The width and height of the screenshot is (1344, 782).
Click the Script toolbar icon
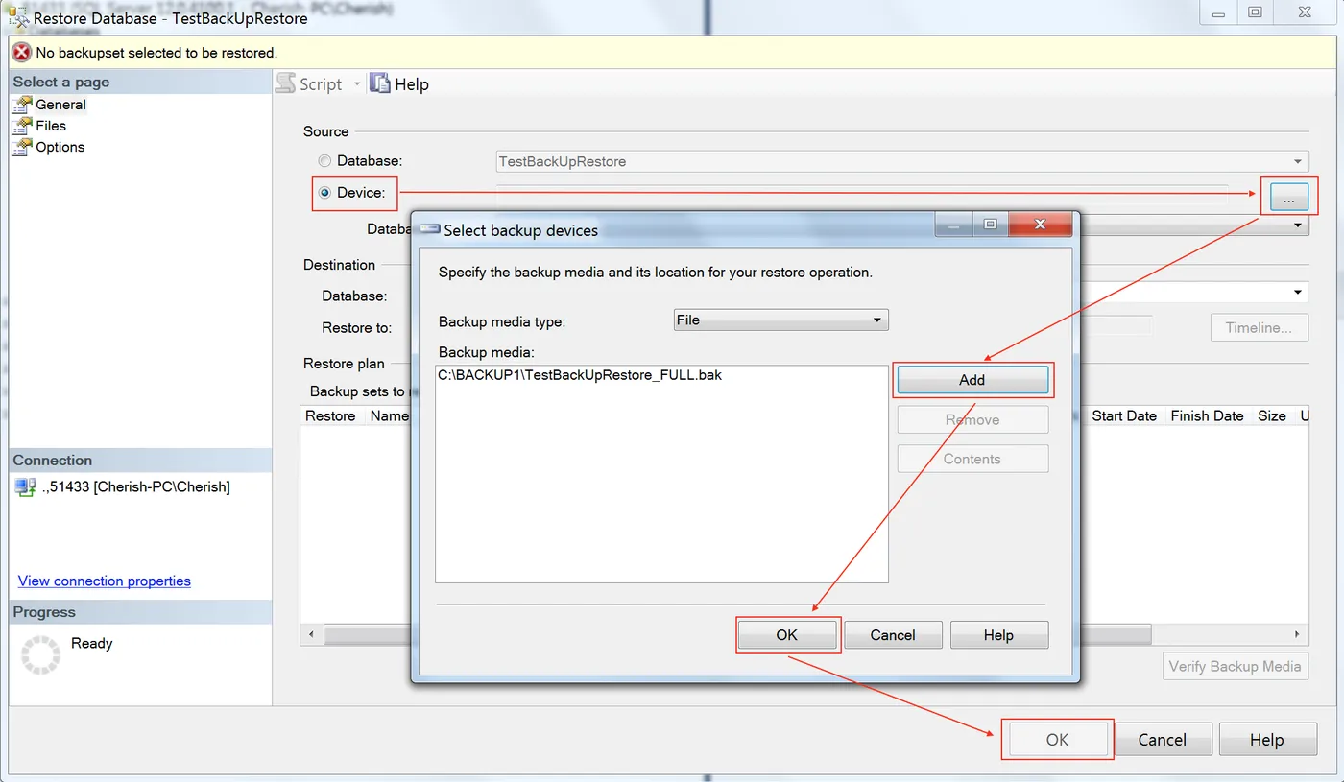pos(286,83)
